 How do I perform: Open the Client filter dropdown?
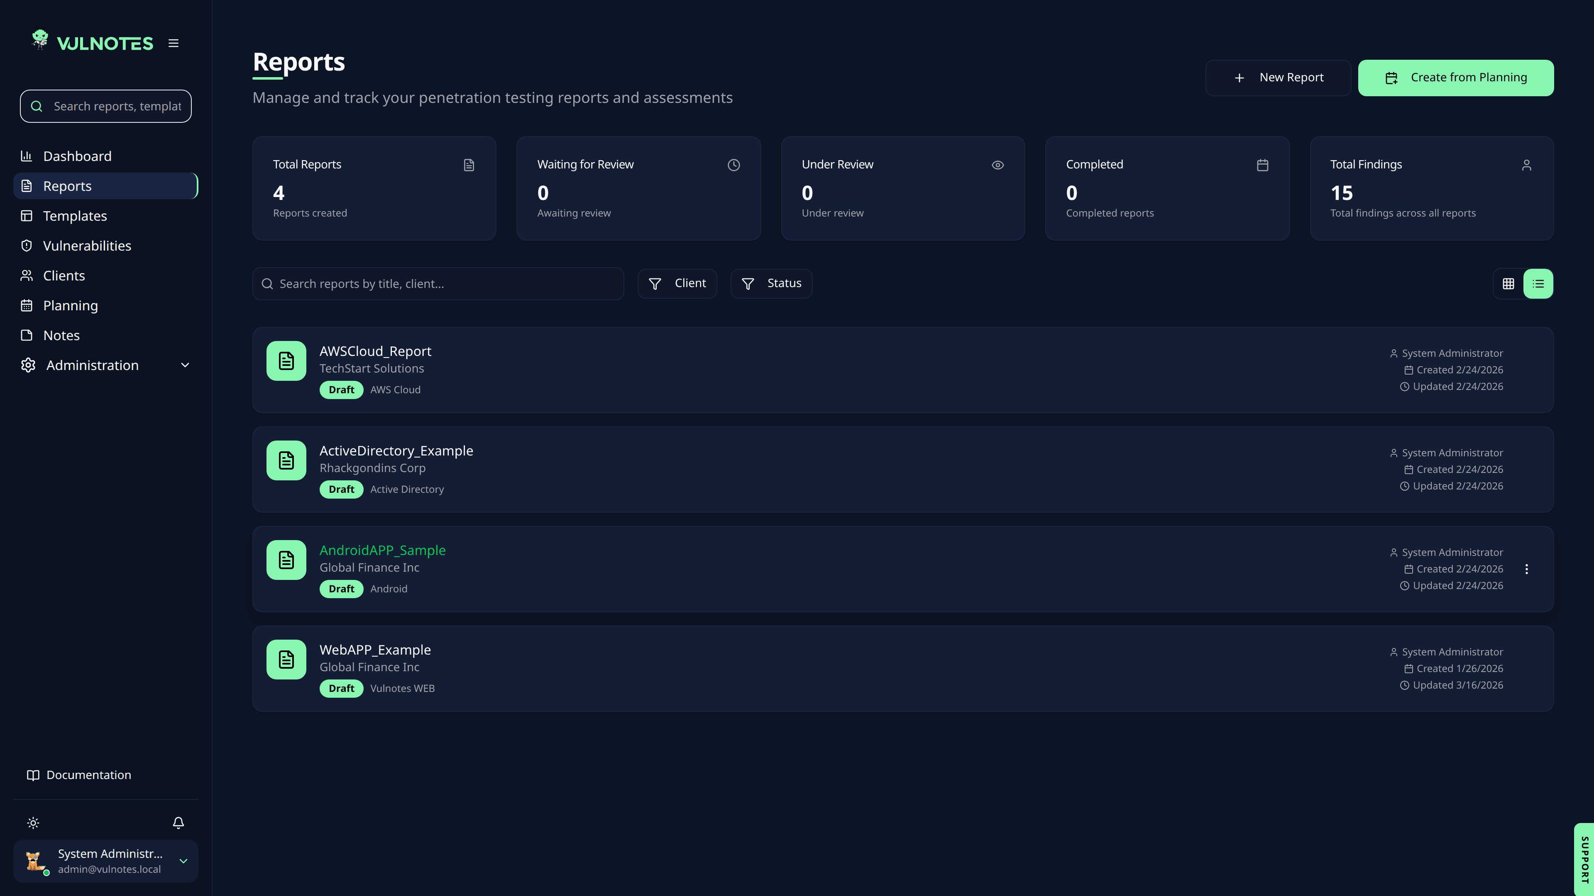coord(677,283)
